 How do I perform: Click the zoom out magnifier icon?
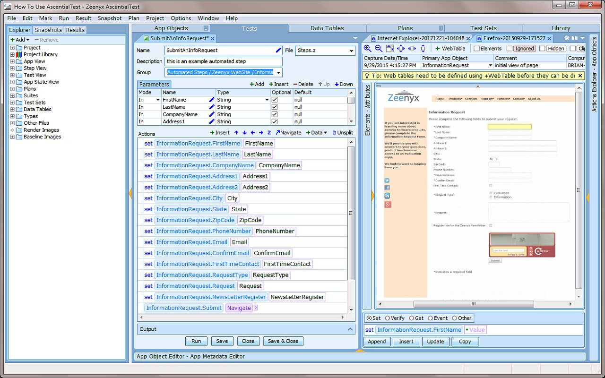coord(379,48)
